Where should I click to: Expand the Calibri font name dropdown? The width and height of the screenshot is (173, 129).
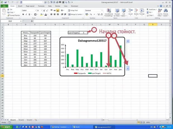coord(34,10)
